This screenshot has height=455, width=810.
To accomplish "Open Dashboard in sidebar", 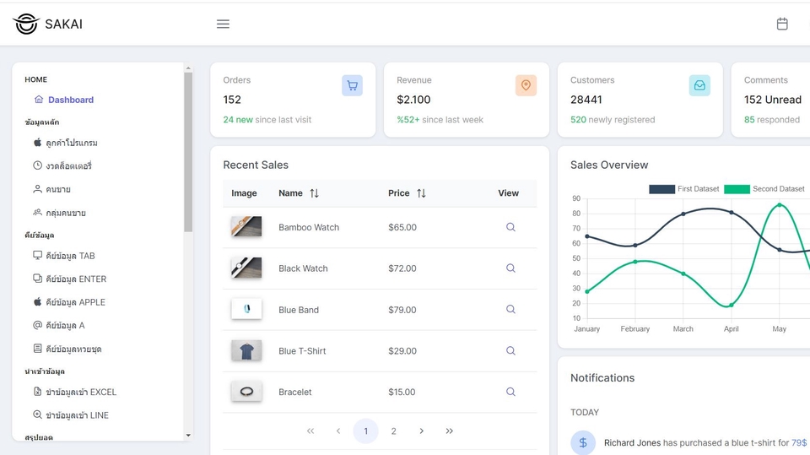I will click(x=71, y=100).
